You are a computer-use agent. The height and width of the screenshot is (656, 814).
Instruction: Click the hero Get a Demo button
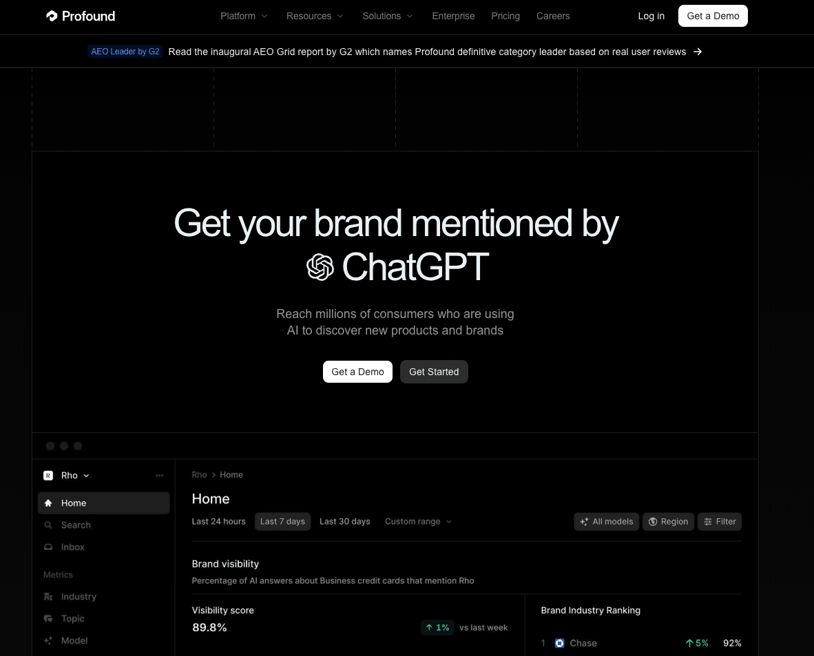(357, 372)
